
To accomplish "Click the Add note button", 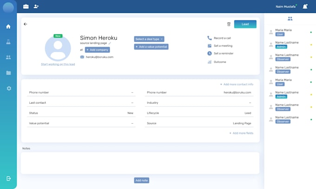I will click(142, 180).
